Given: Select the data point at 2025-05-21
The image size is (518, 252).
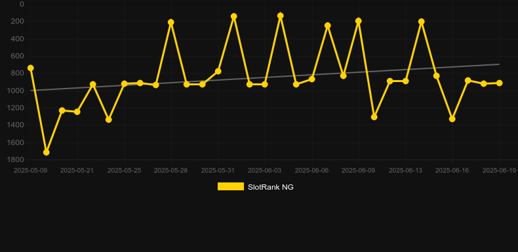Looking at the screenshot, I should tap(77, 112).
